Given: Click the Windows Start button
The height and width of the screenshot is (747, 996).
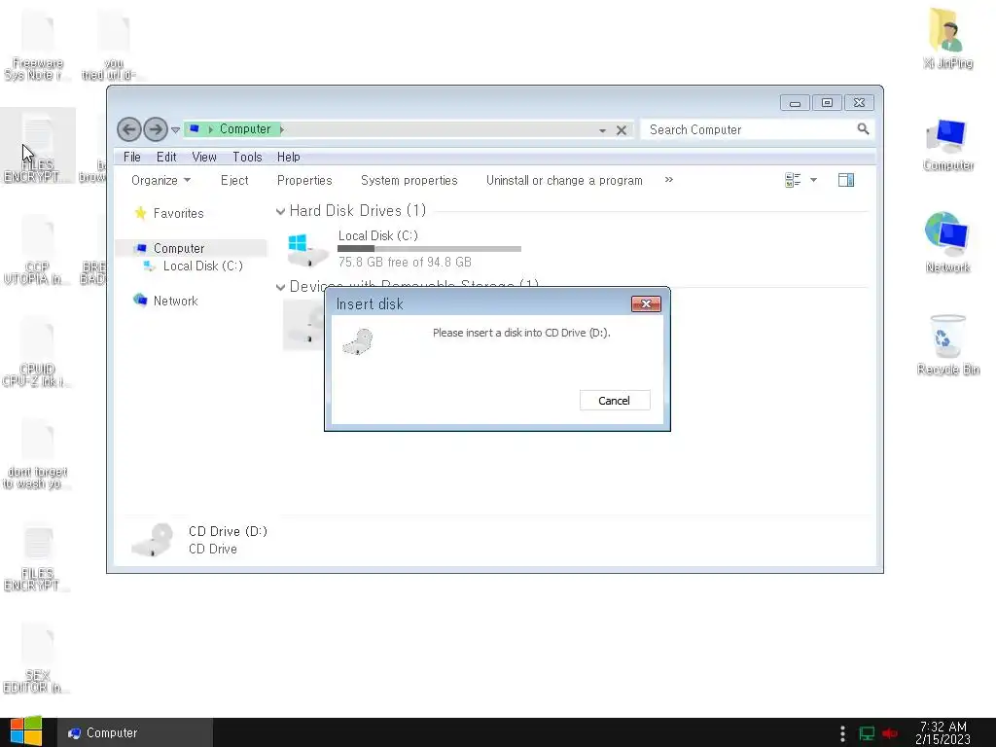Looking at the screenshot, I should tap(26, 731).
